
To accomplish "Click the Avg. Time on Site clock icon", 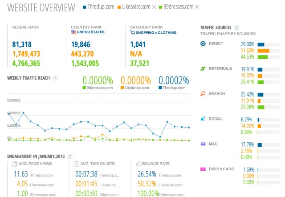I will coord(77,164).
